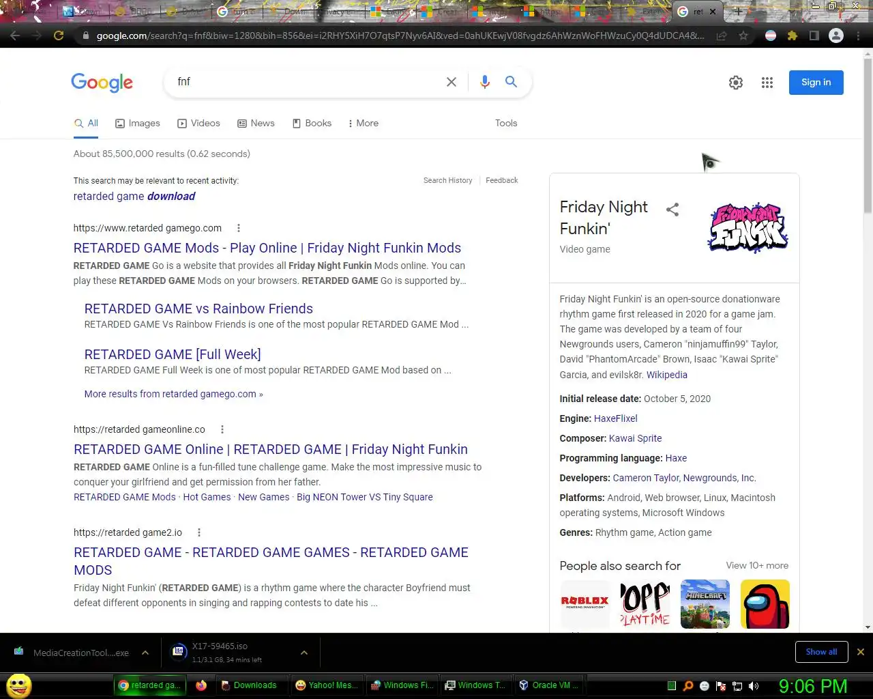The image size is (873, 699).
Task: Open Hot Games sitelink
Action: point(207,497)
